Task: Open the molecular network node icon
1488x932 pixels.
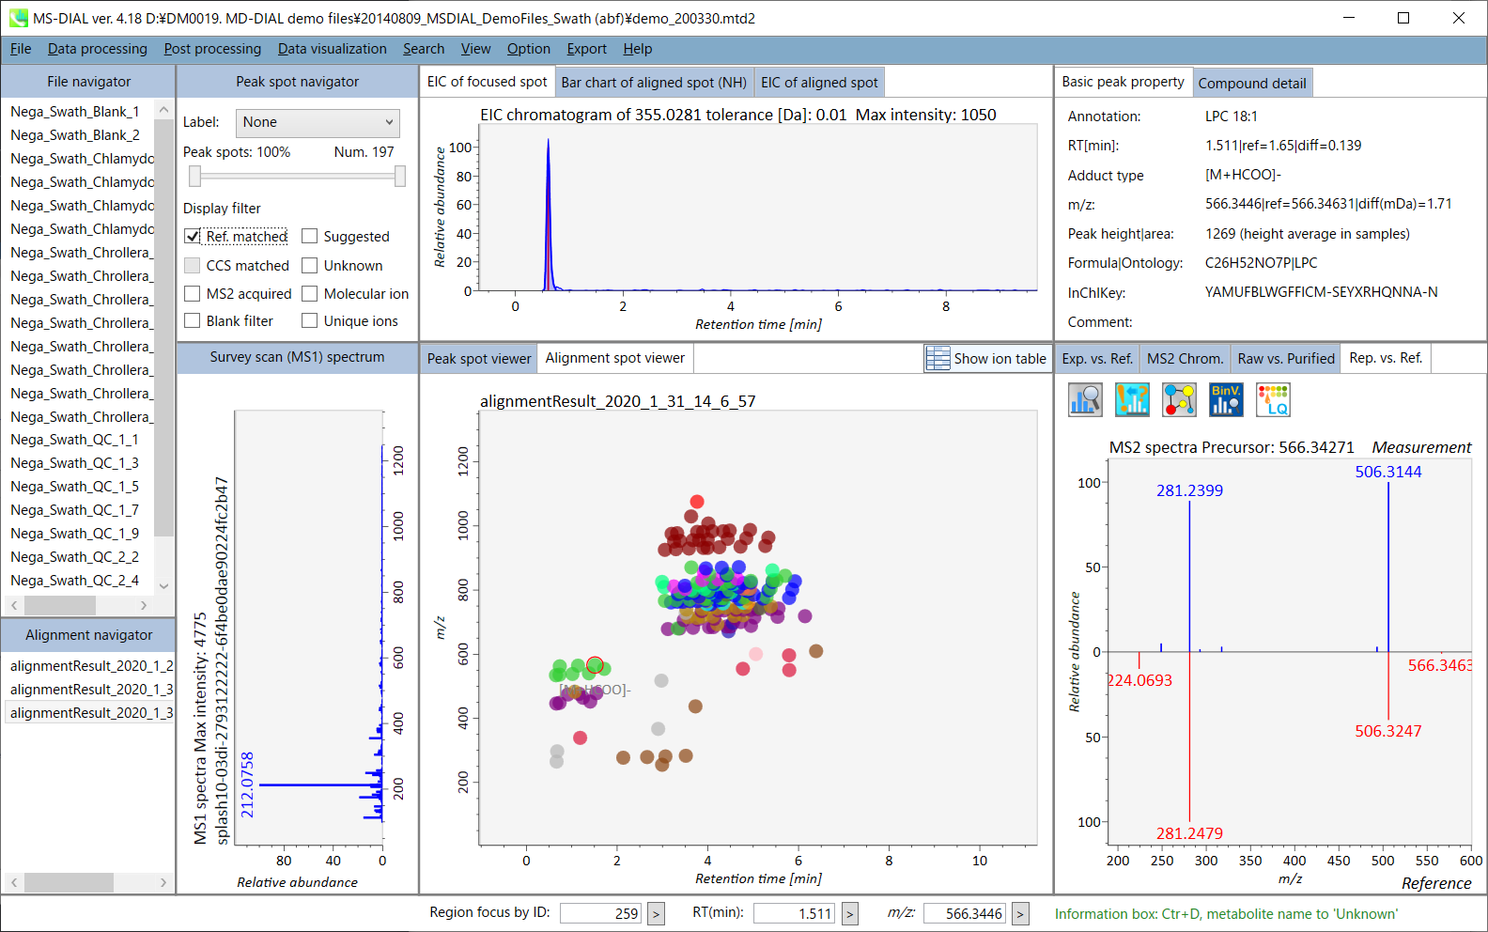Action: pyautogui.click(x=1179, y=399)
